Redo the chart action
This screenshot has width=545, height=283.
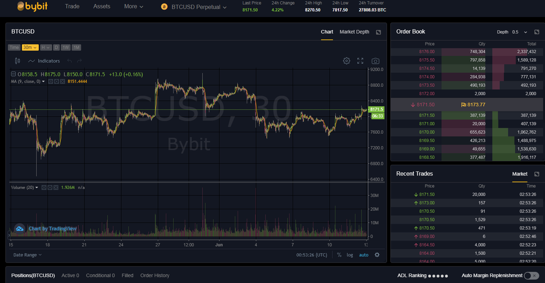80,61
